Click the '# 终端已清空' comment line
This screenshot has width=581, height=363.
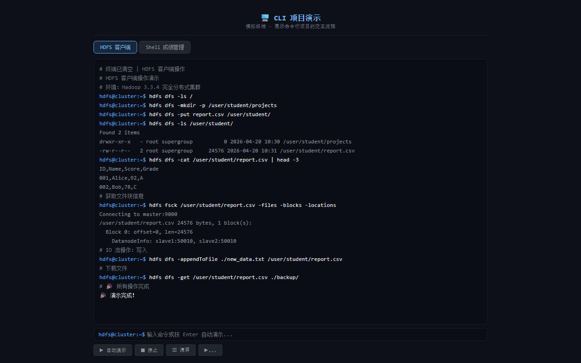pyautogui.click(x=142, y=69)
